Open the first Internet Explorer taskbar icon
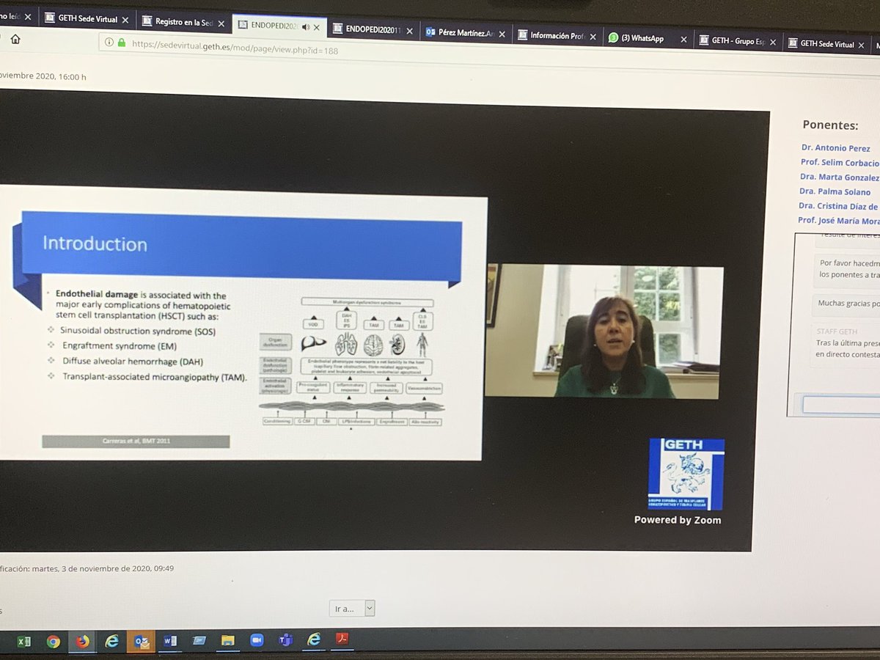Viewport: 880px width, 660px height. [x=111, y=641]
